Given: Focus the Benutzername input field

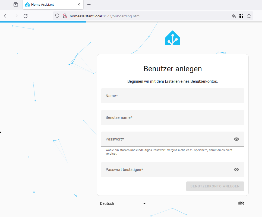Looking at the screenshot, I should pos(173,117).
